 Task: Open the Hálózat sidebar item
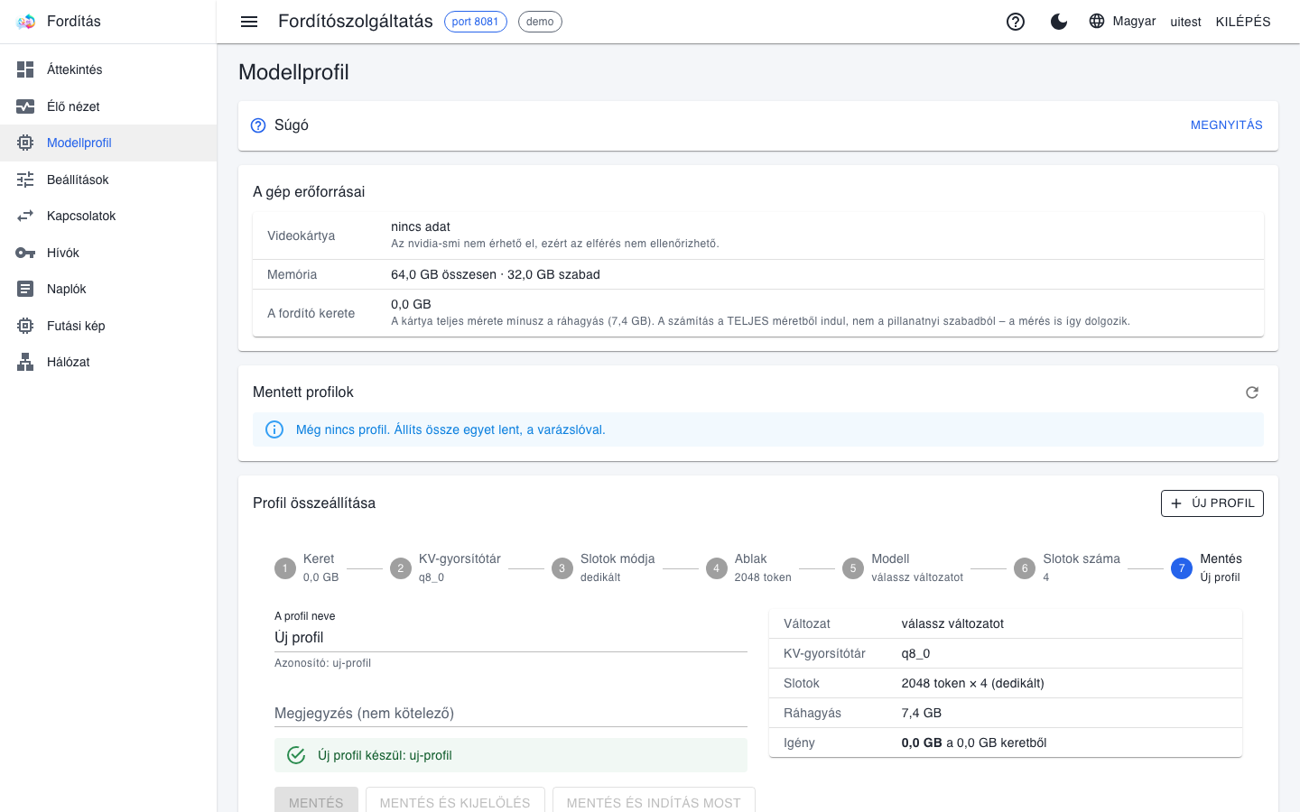click(108, 362)
